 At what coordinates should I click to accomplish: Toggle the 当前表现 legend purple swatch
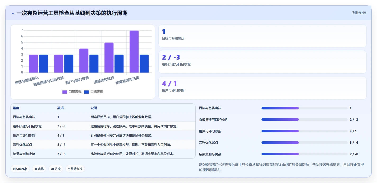point(65,92)
